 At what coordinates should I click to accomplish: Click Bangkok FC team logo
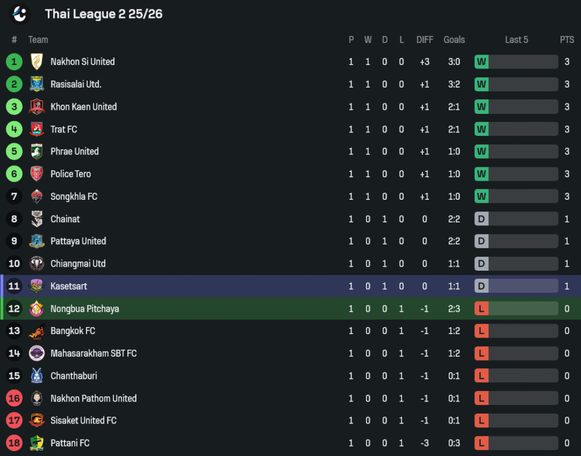(37, 331)
